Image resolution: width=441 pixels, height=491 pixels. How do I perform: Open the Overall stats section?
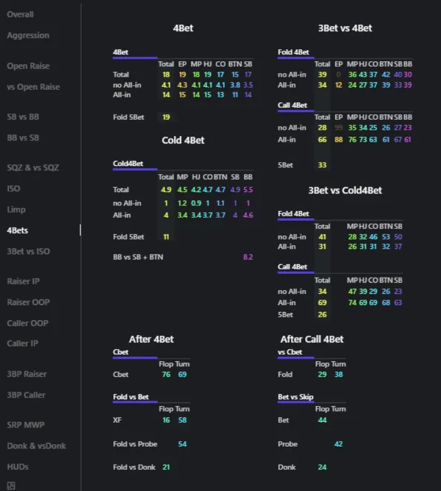click(20, 14)
